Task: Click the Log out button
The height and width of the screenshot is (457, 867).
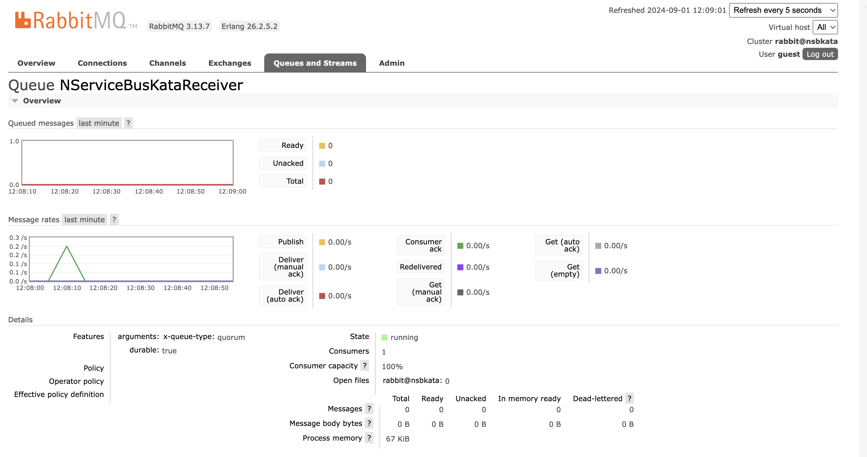Action: pyautogui.click(x=820, y=54)
